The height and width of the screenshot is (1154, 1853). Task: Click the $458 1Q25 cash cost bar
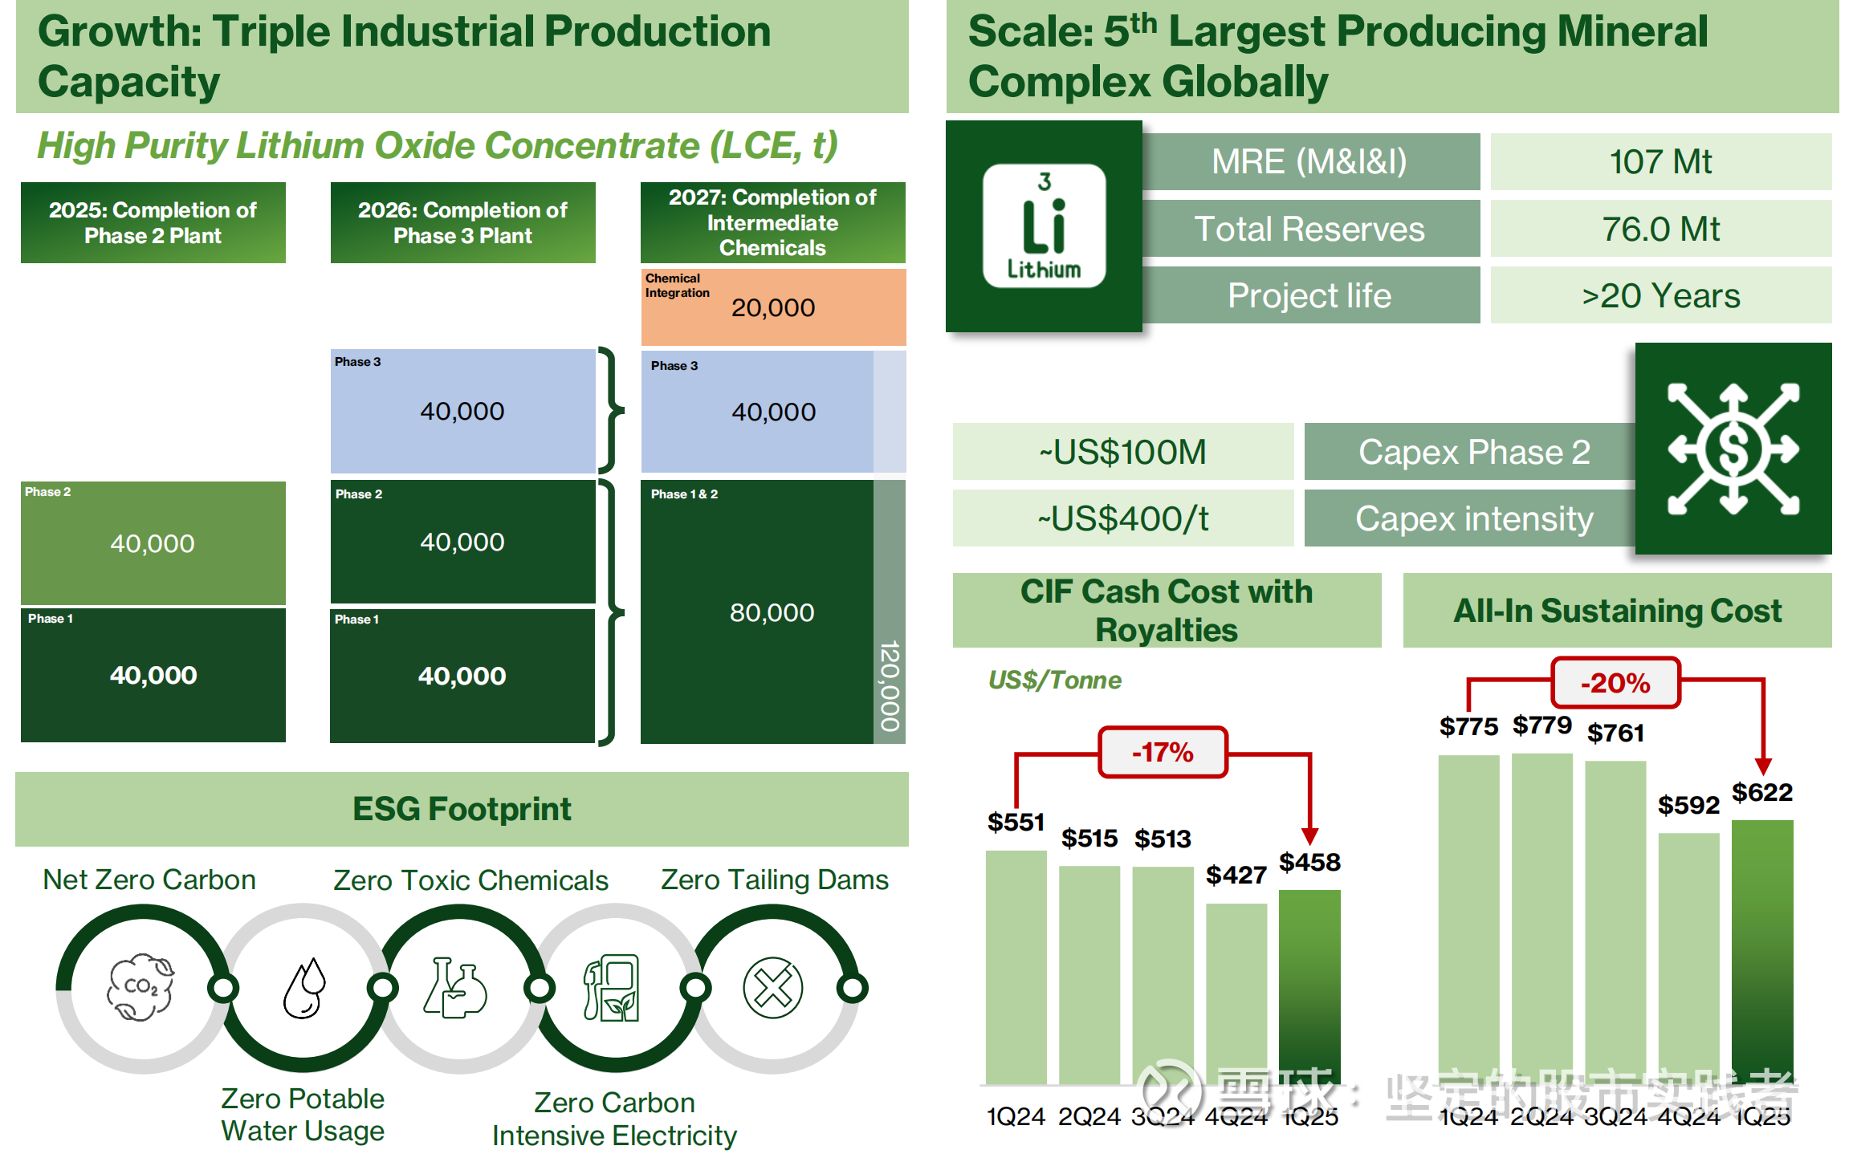pyautogui.click(x=1309, y=987)
